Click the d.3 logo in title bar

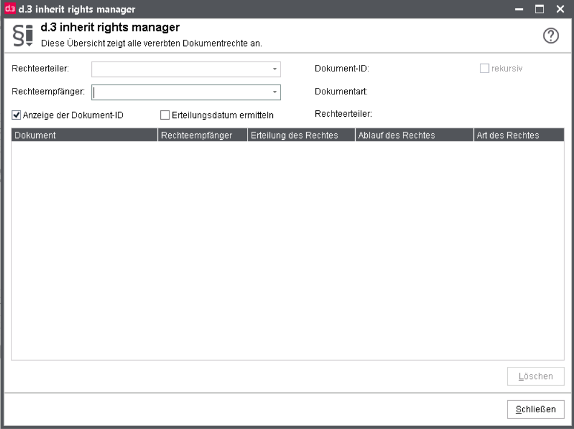10,9
